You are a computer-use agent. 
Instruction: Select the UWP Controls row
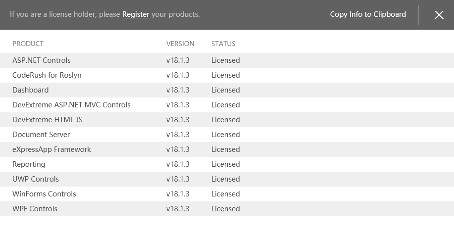36,179
